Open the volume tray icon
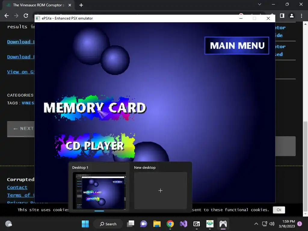This screenshot has width=308, height=231. (272, 224)
